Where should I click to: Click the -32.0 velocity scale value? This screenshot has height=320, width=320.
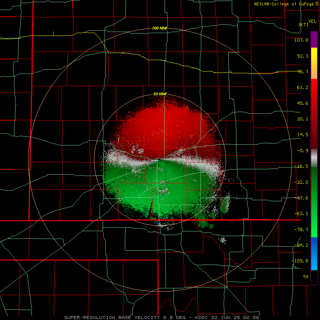(301, 182)
